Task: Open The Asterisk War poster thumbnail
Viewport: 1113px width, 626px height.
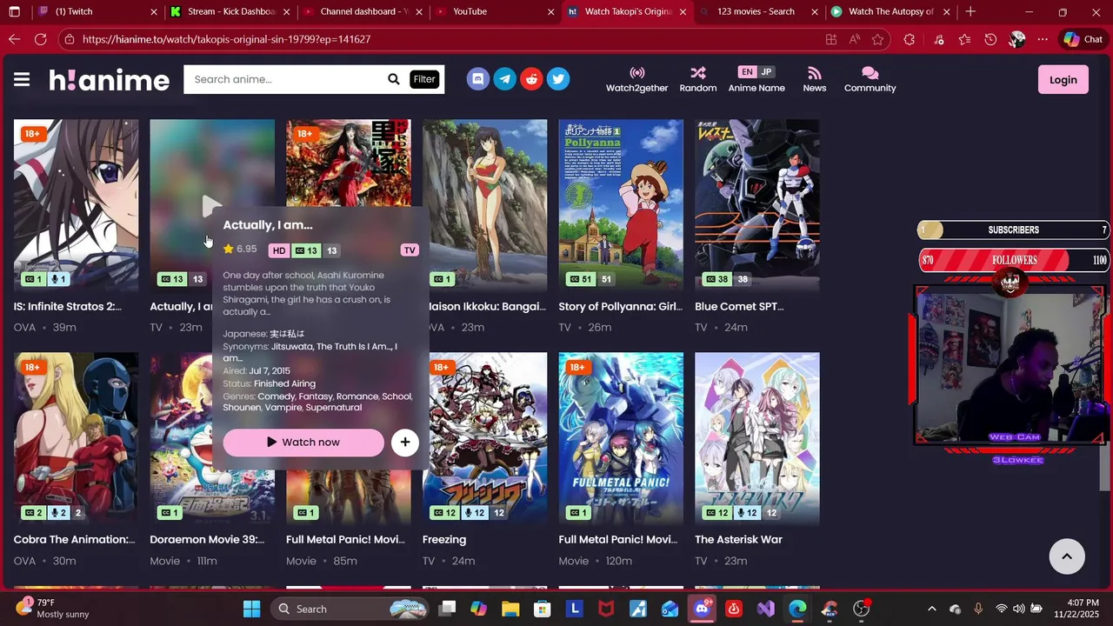Action: [x=756, y=438]
